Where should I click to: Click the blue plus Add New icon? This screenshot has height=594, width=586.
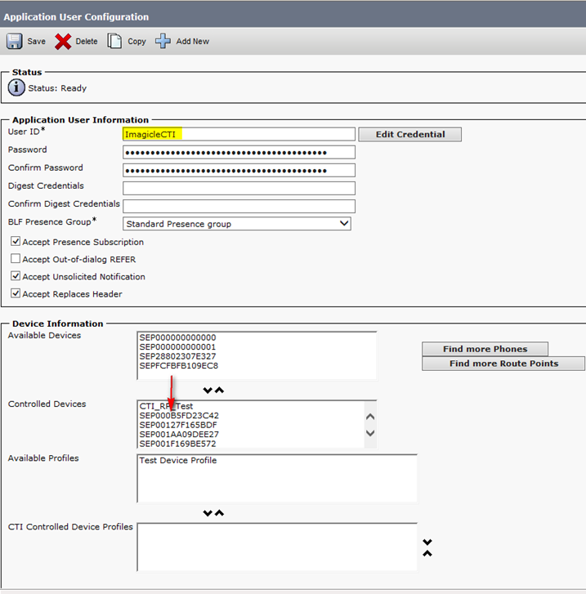point(163,42)
